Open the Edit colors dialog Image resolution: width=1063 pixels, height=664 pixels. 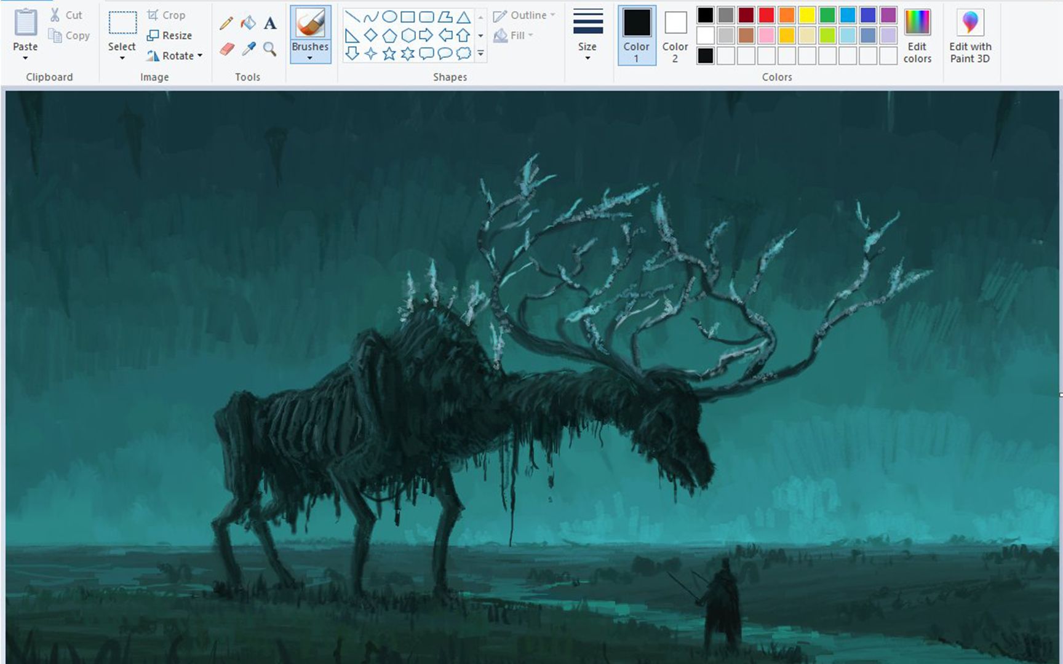pos(917,36)
